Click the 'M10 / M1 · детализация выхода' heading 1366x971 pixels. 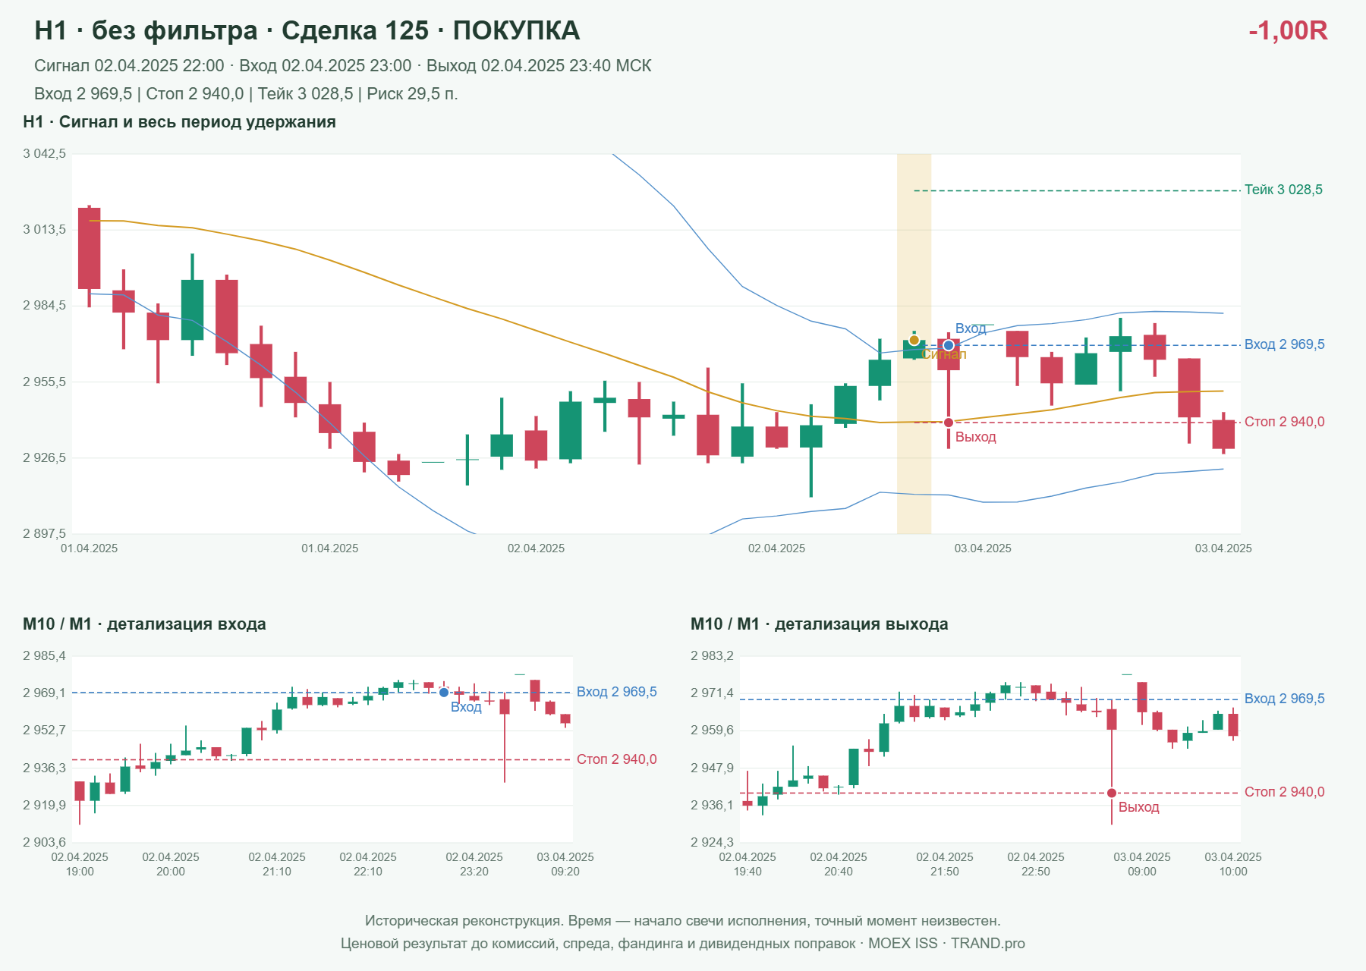(x=820, y=624)
